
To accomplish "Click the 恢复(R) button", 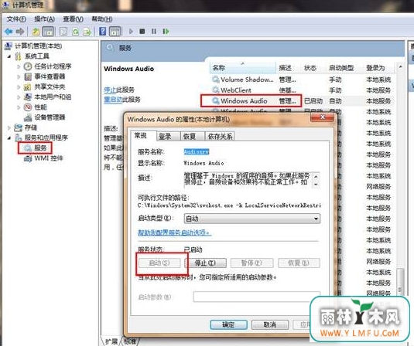I will coord(299,263).
